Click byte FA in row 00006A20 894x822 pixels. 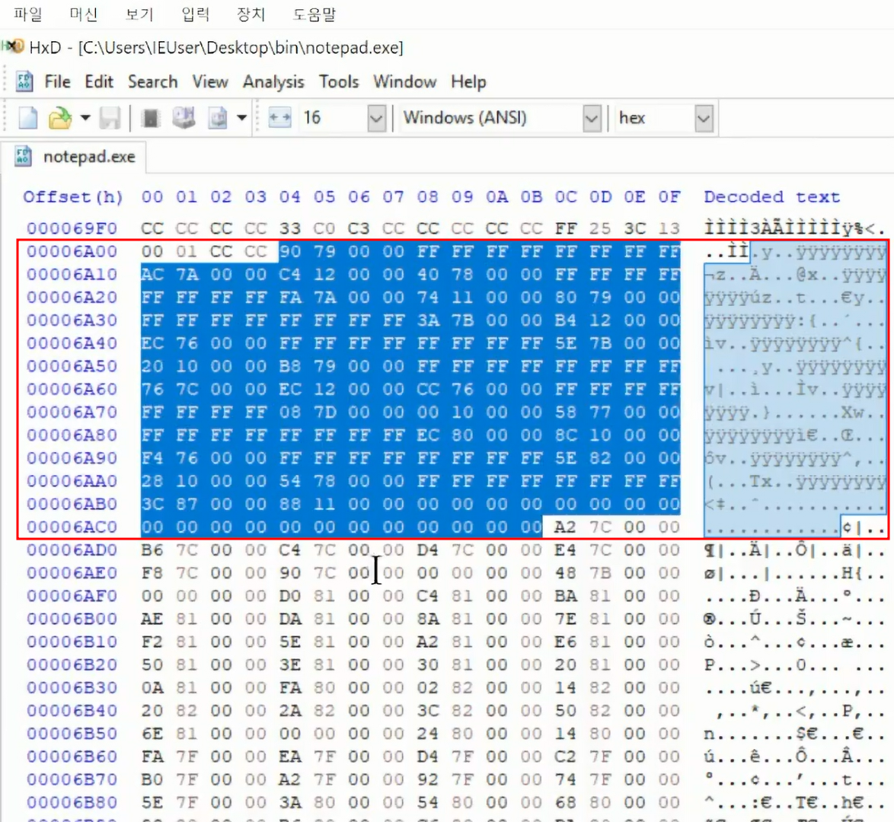[x=289, y=298]
